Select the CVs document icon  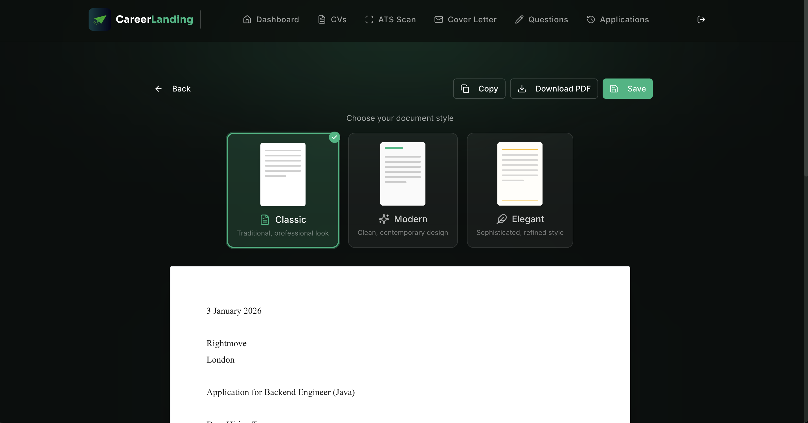(x=322, y=19)
